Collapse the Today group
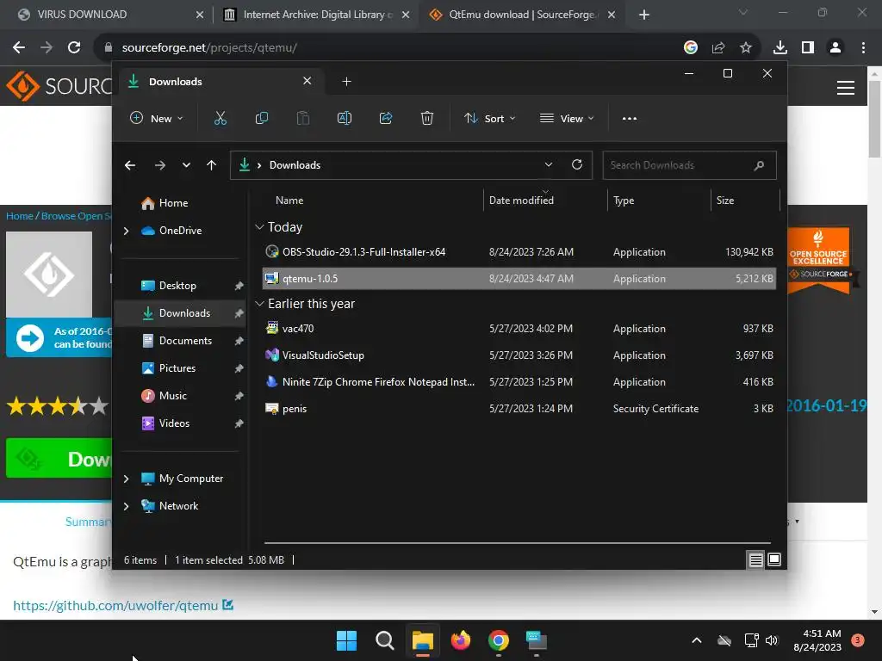The width and height of the screenshot is (882, 661). point(259,227)
